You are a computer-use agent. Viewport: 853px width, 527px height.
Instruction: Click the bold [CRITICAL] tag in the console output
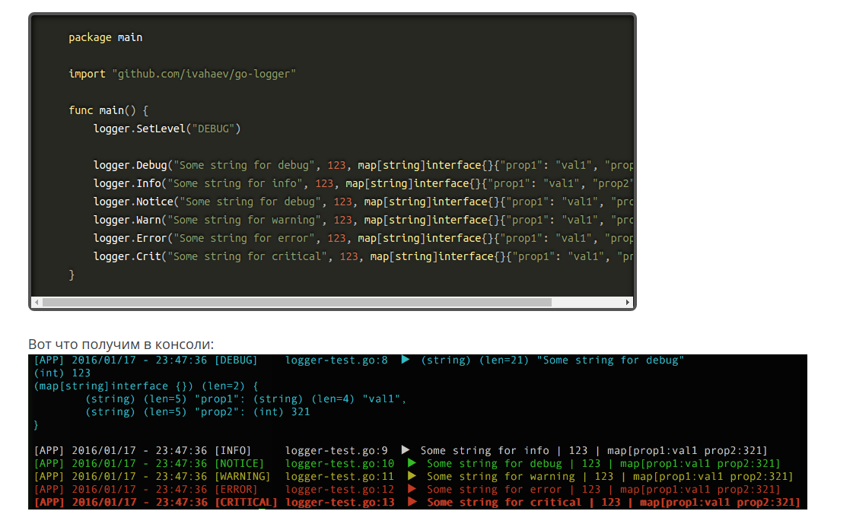[x=246, y=502]
